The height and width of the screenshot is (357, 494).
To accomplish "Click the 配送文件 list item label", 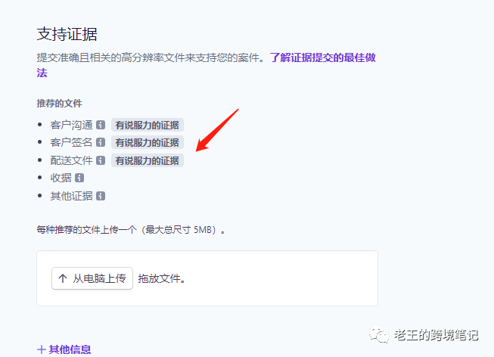I will [71, 160].
